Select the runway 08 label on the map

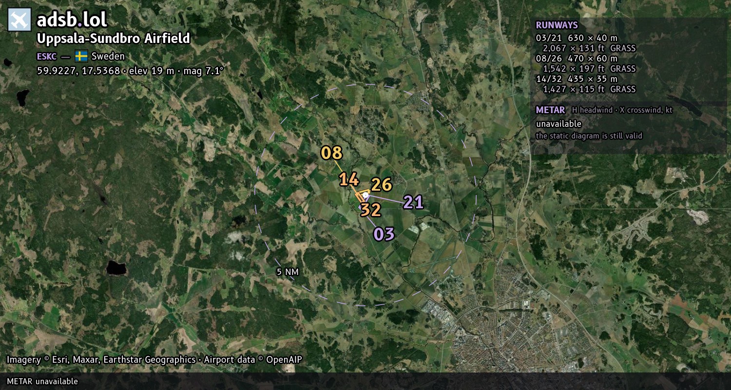click(x=332, y=153)
